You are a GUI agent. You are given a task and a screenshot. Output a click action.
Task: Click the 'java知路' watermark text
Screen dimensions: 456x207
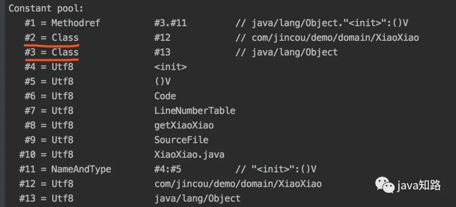(x=419, y=186)
